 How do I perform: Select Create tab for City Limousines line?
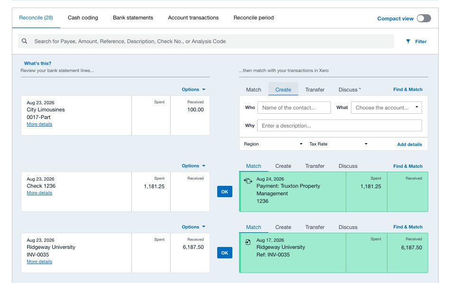[283, 90]
